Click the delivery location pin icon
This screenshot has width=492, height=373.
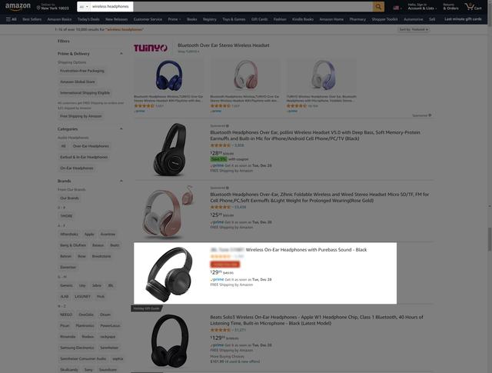coord(38,7)
